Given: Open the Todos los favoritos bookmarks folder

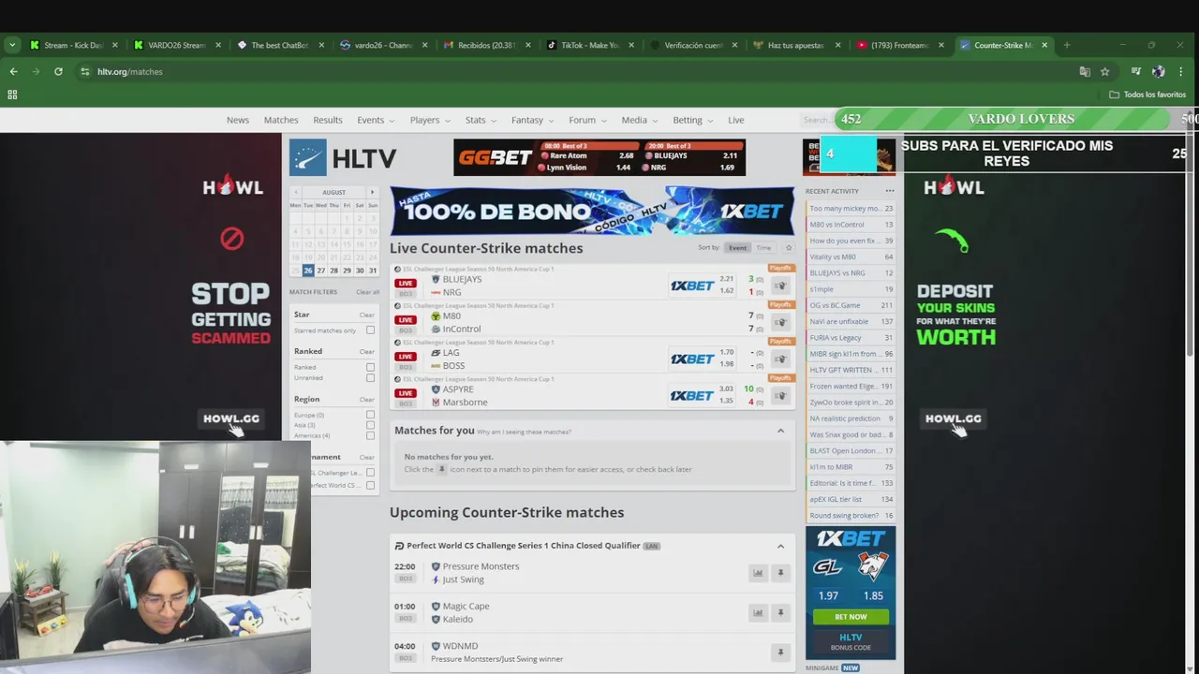Looking at the screenshot, I should (x=1147, y=95).
